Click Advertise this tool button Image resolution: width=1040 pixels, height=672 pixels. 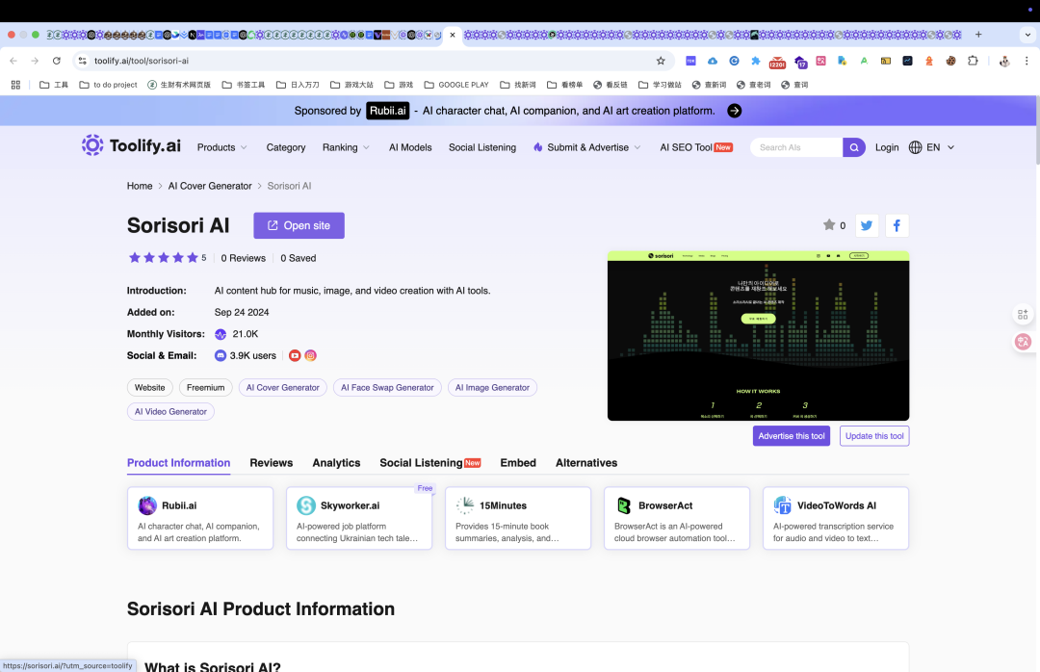792,436
